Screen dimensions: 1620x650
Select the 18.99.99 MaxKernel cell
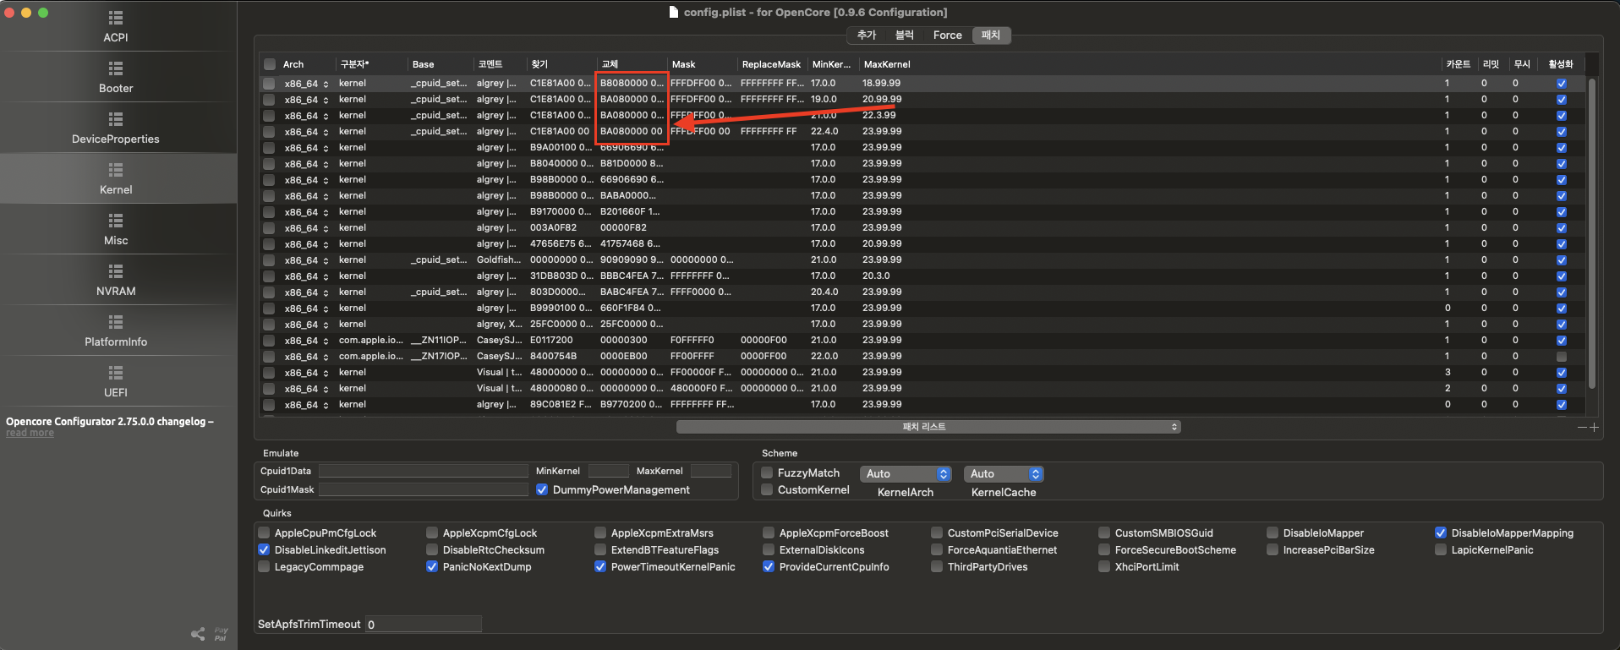coord(882,84)
